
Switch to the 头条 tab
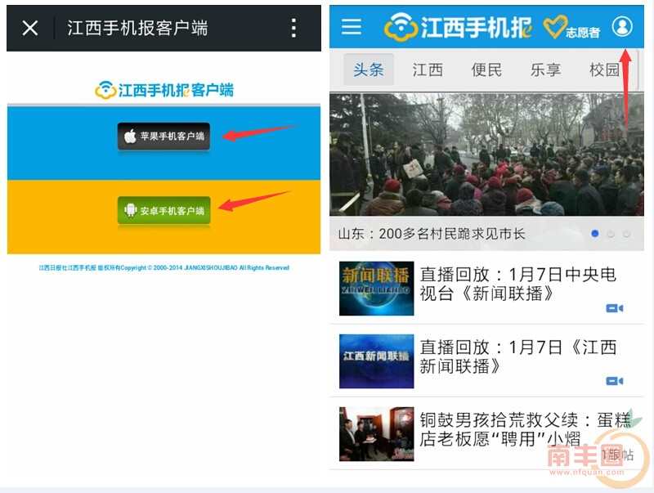pyautogui.click(x=368, y=69)
